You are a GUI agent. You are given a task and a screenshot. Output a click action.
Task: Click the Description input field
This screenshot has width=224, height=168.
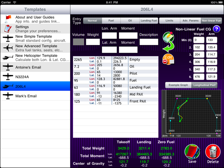[x=149, y=42]
